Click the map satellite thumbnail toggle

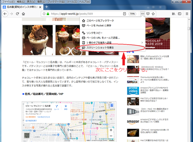(x=27, y=135)
